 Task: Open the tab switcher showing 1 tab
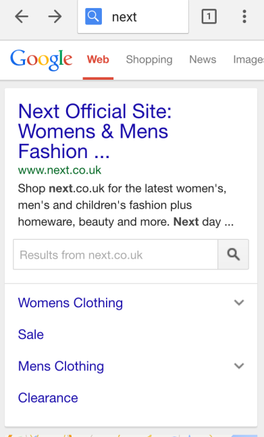click(x=209, y=16)
